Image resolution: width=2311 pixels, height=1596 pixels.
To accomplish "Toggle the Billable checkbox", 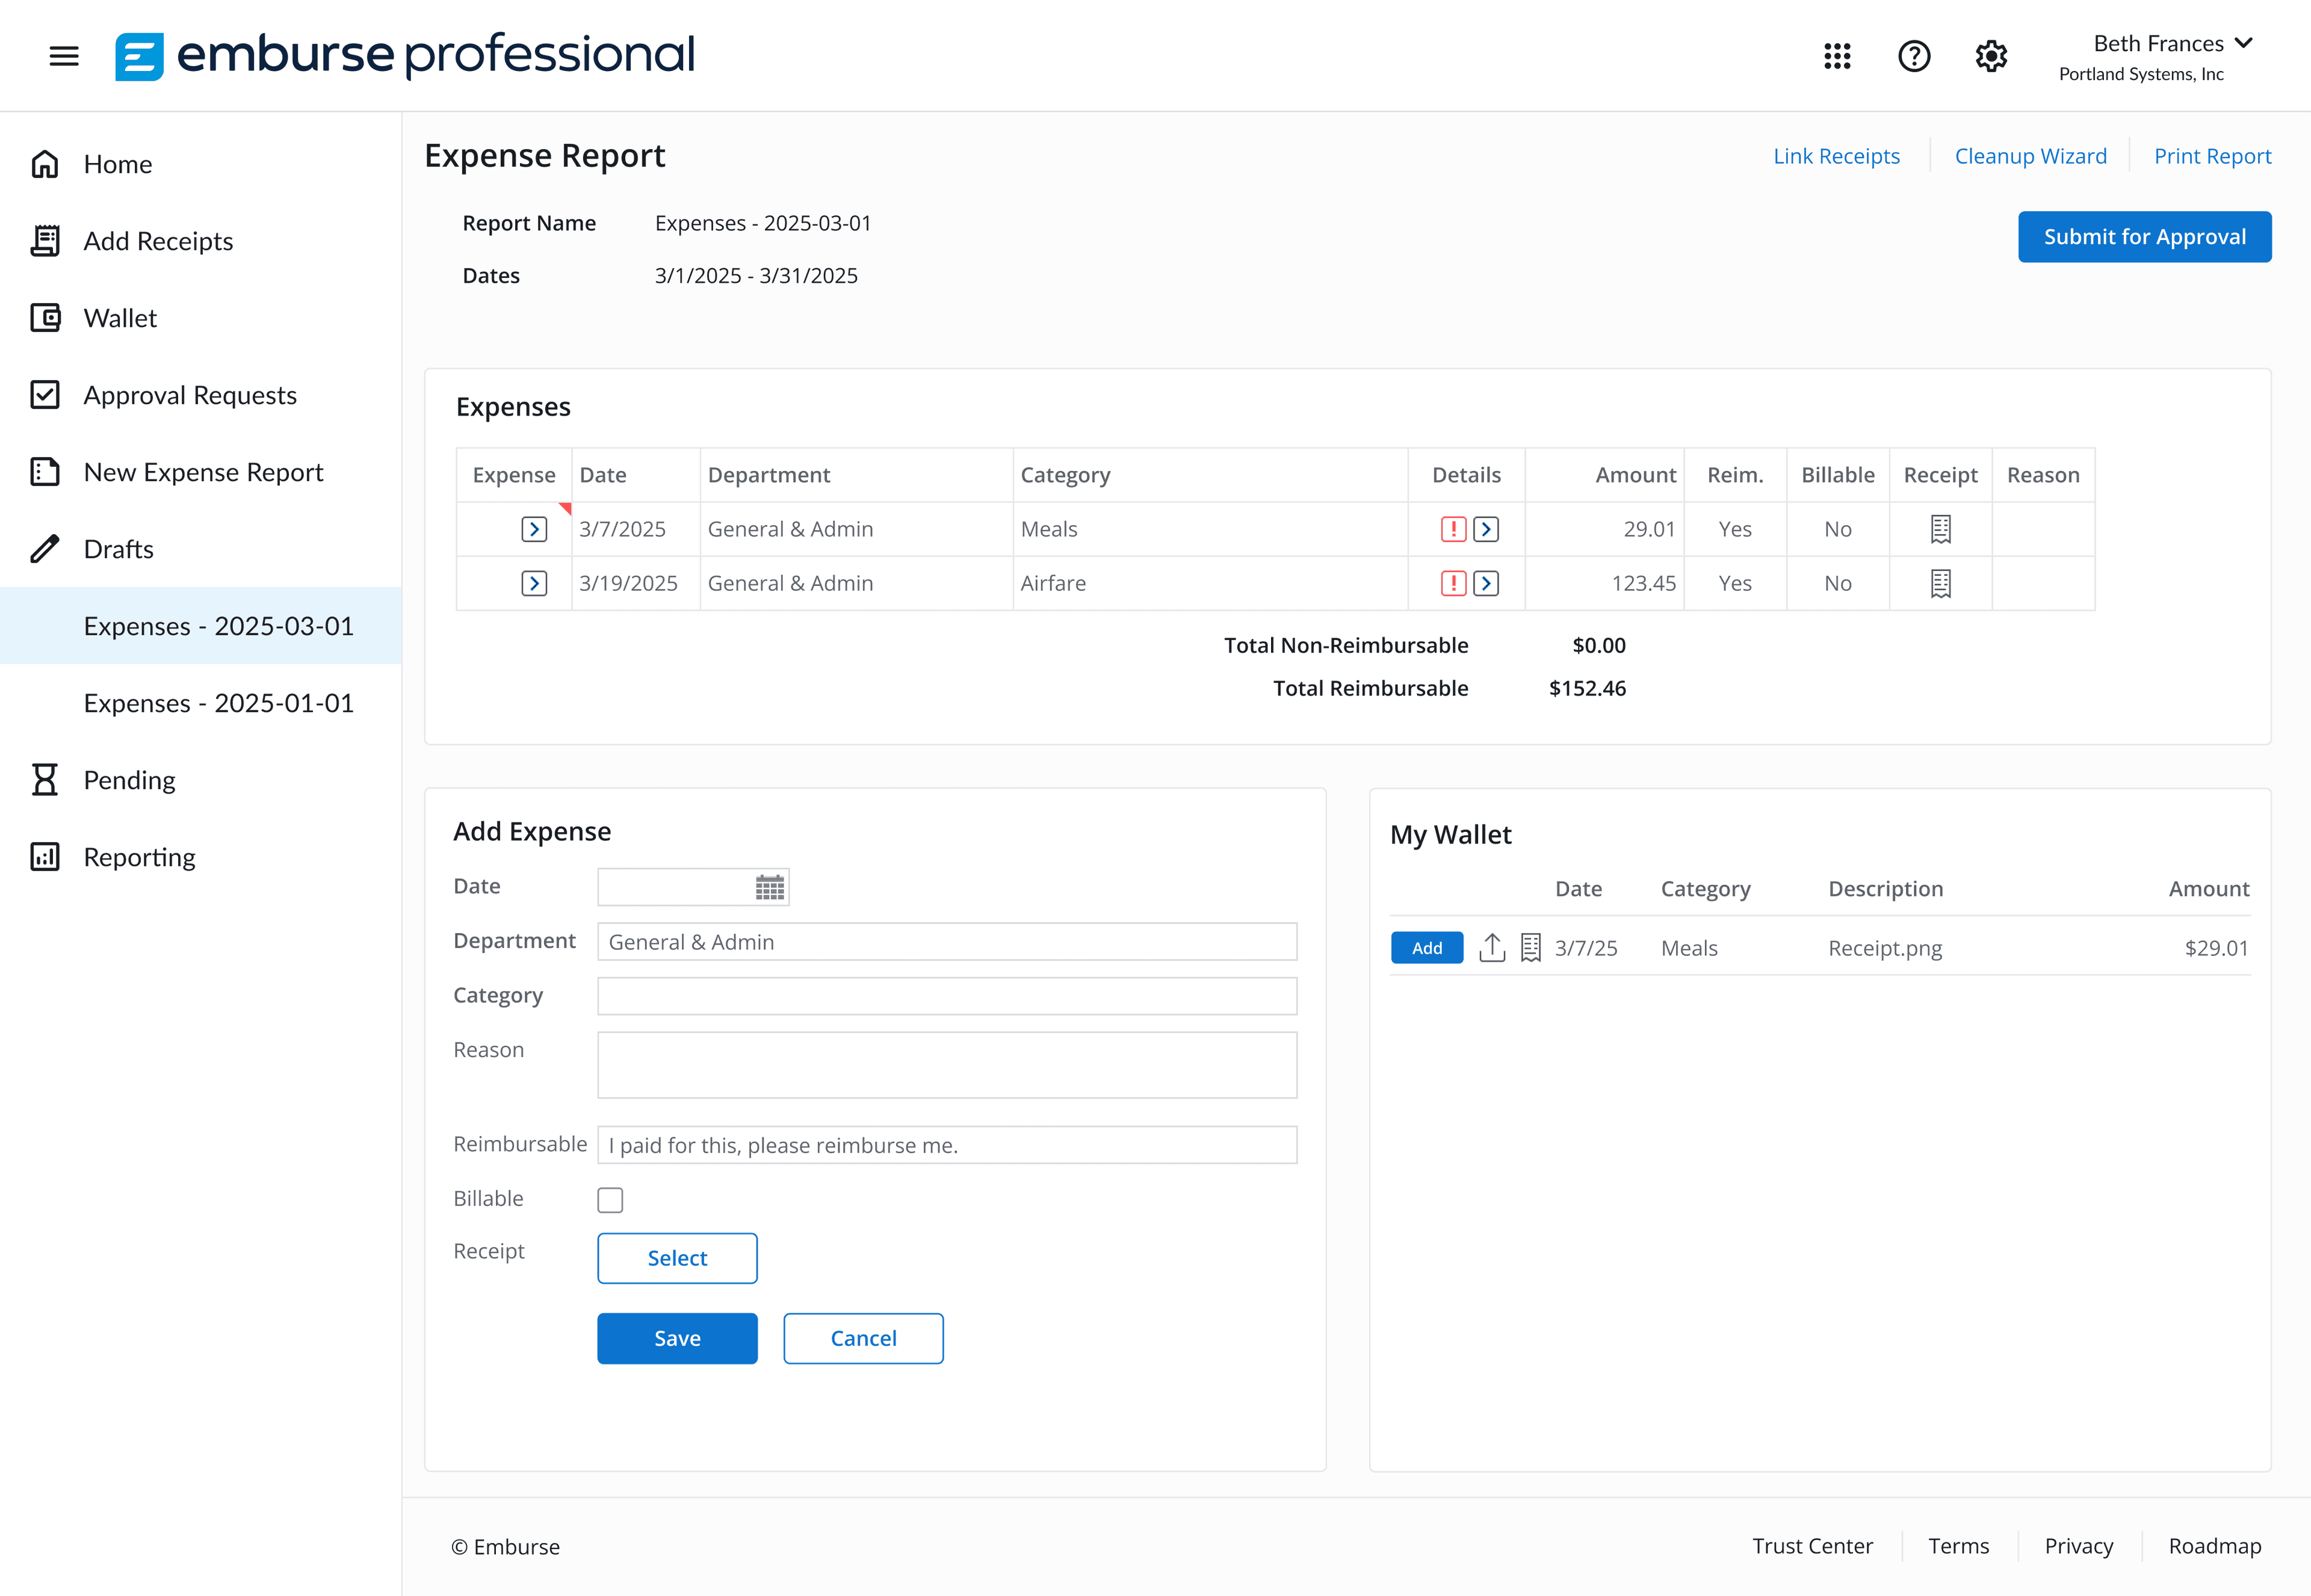I will [x=610, y=1199].
